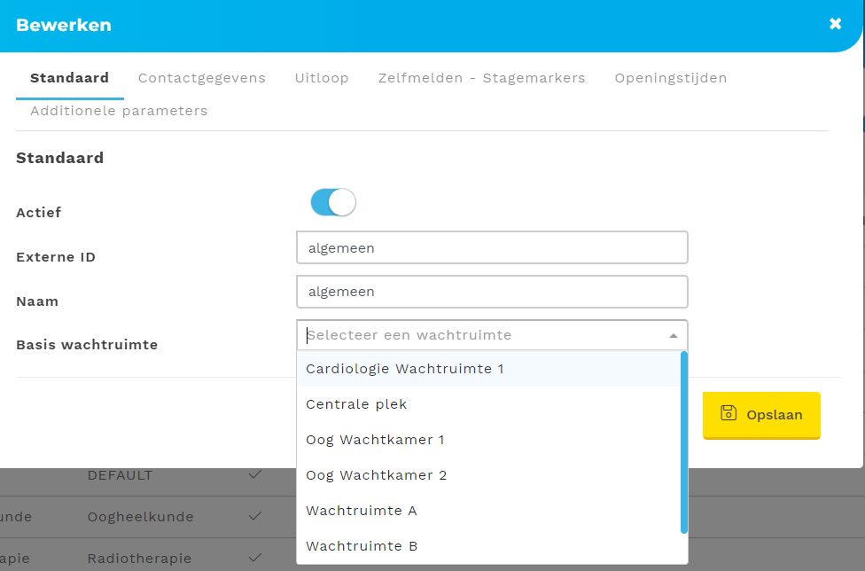Click the dropdown list scrollbar
Viewport: 865px width, 571px height.
click(683, 443)
